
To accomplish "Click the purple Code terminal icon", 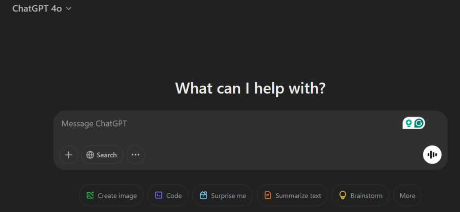I will [159, 195].
